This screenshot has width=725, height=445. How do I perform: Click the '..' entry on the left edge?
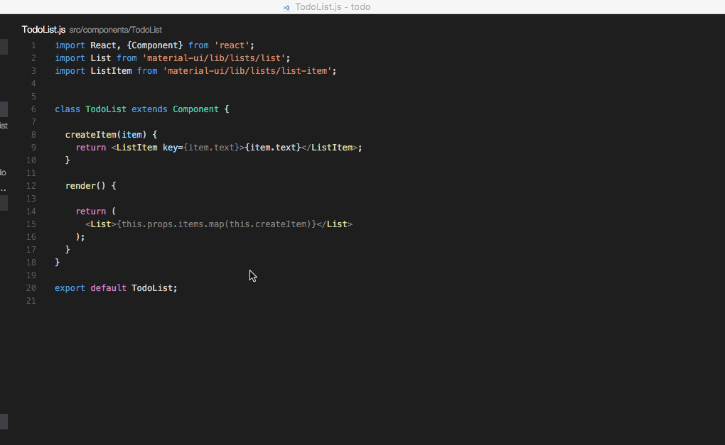click(x=4, y=189)
